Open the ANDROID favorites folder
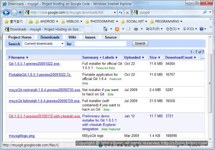Image resolution: width=215 pixels, height=150 pixels. pos(47,21)
